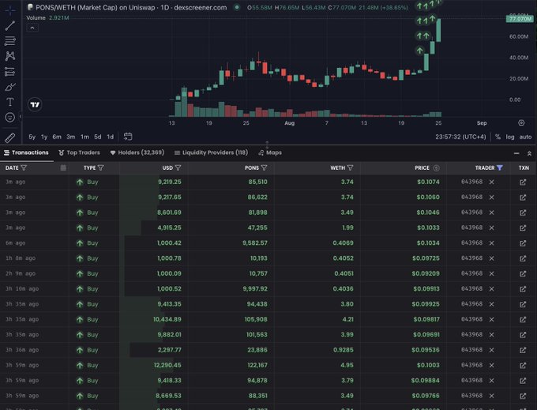The width and height of the screenshot is (537, 410).
Task: Select the pattern drawing tool
Action: coord(10,56)
